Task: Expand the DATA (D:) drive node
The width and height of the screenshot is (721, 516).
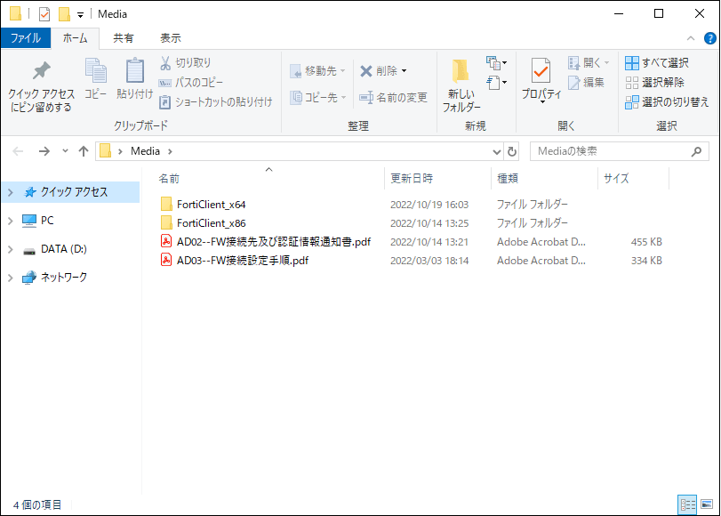Action: [11, 249]
